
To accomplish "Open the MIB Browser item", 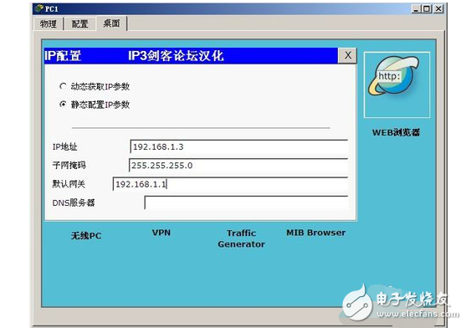I will point(316,233).
